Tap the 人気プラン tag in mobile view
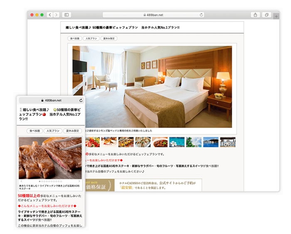291x234 pixels. point(53,131)
